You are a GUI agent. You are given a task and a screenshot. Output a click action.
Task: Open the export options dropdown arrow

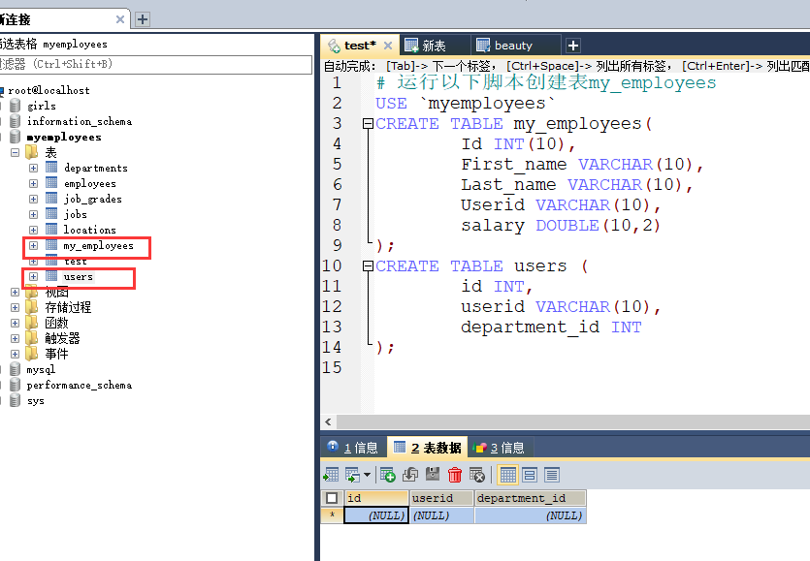pos(367,475)
